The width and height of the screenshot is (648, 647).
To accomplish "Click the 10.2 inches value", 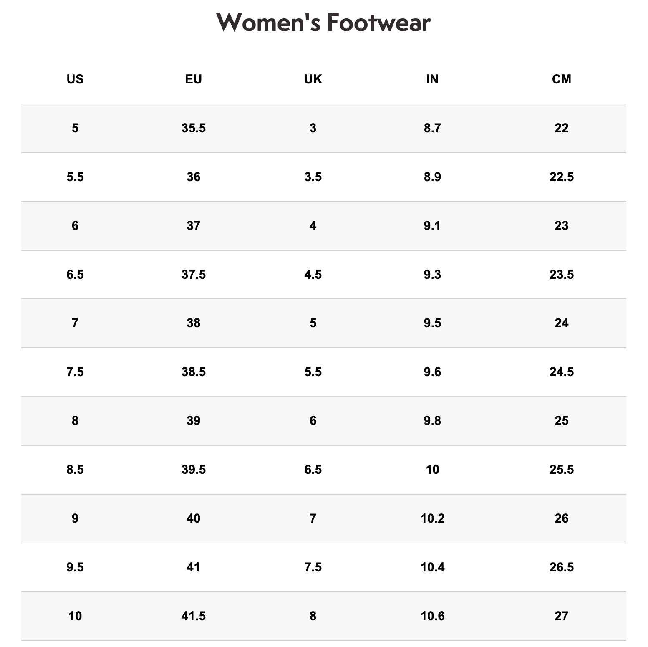I will coord(432,518).
